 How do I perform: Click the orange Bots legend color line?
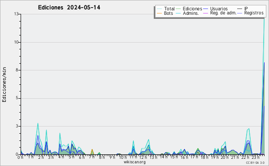pyautogui.click(x=159, y=13)
